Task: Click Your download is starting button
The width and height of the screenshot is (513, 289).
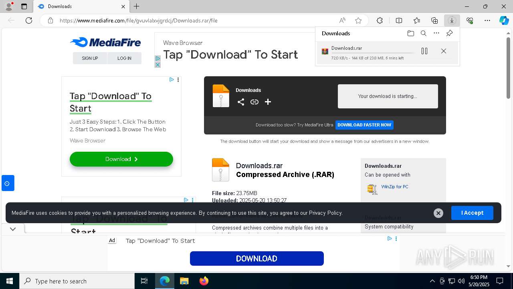Action: click(388, 96)
